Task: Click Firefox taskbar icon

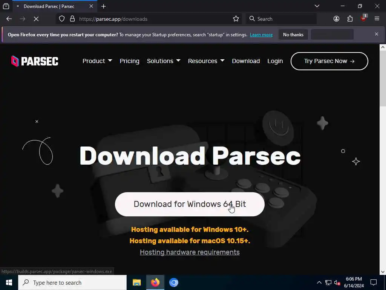Action: 155,282
